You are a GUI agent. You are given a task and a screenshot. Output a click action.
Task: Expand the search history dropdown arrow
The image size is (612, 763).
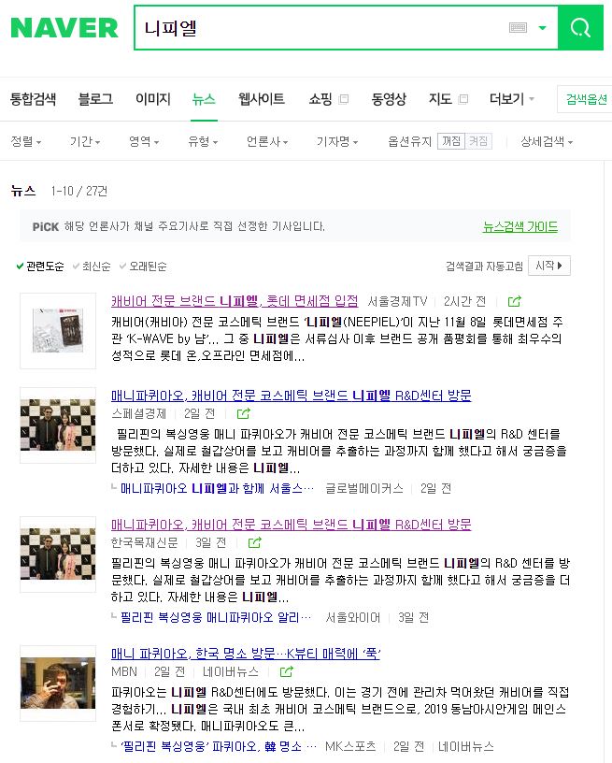543,28
